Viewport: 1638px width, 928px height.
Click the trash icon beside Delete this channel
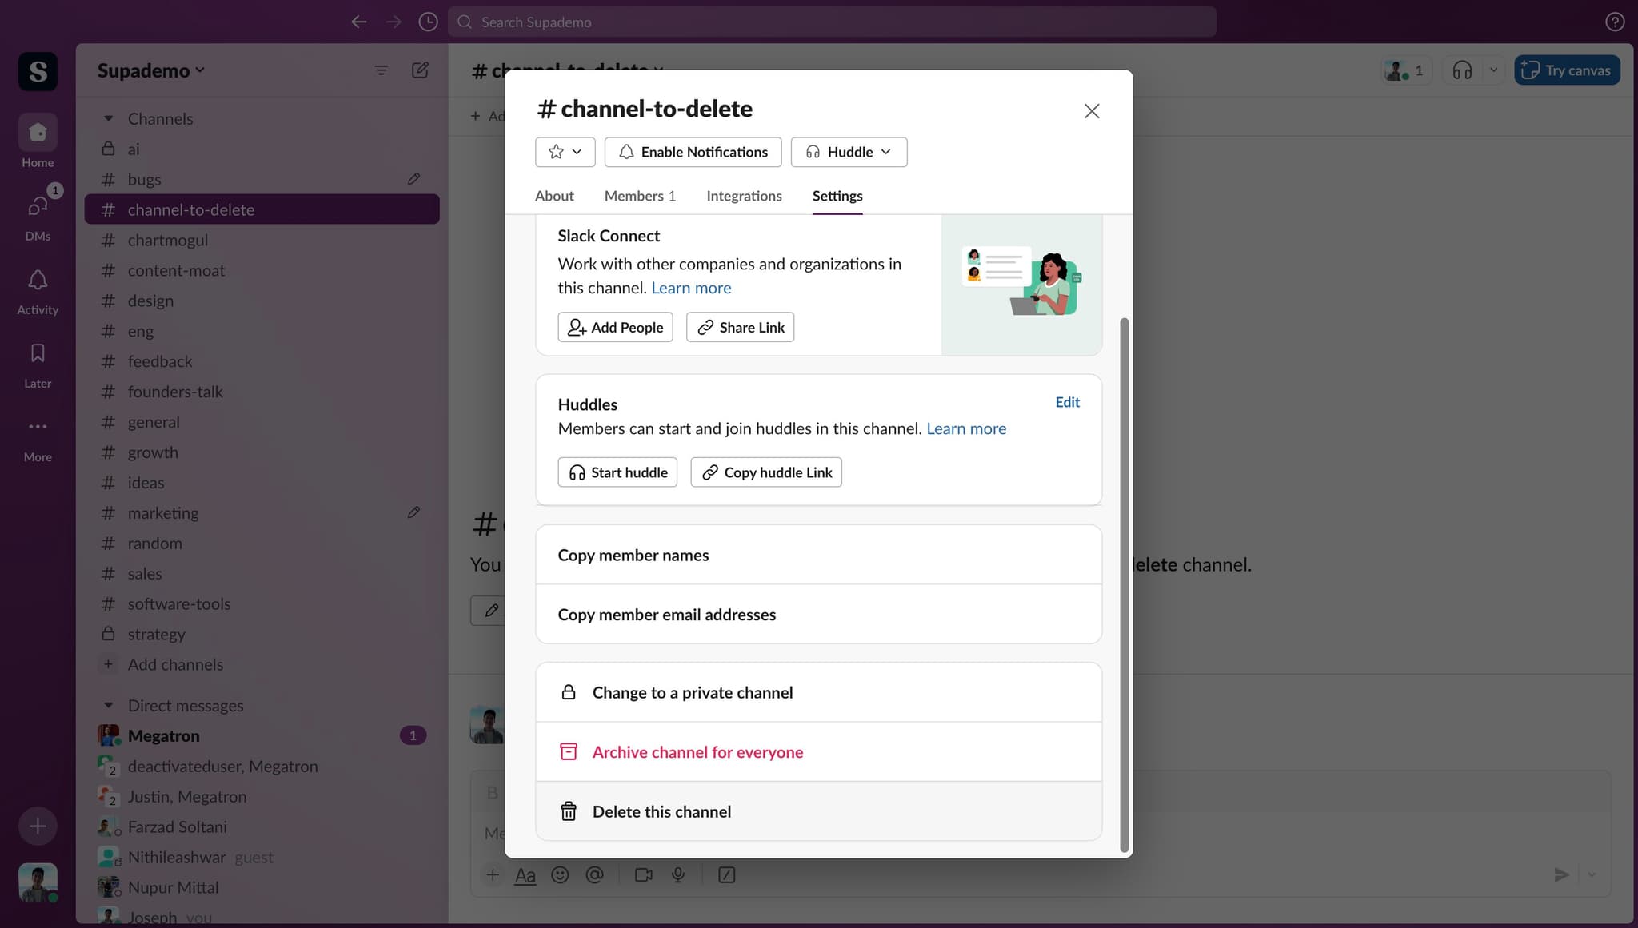coord(568,811)
